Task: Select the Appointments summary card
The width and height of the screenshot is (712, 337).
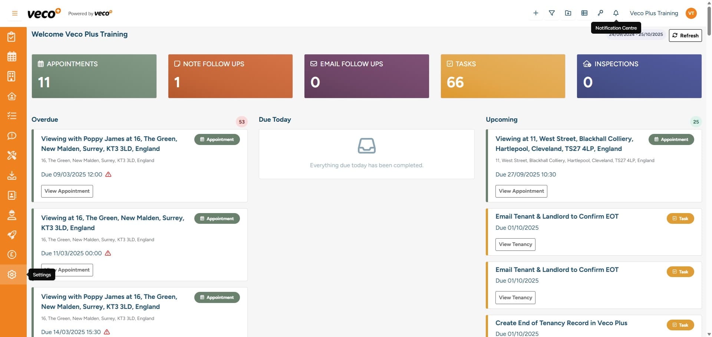Action: pyautogui.click(x=94, y=76)
